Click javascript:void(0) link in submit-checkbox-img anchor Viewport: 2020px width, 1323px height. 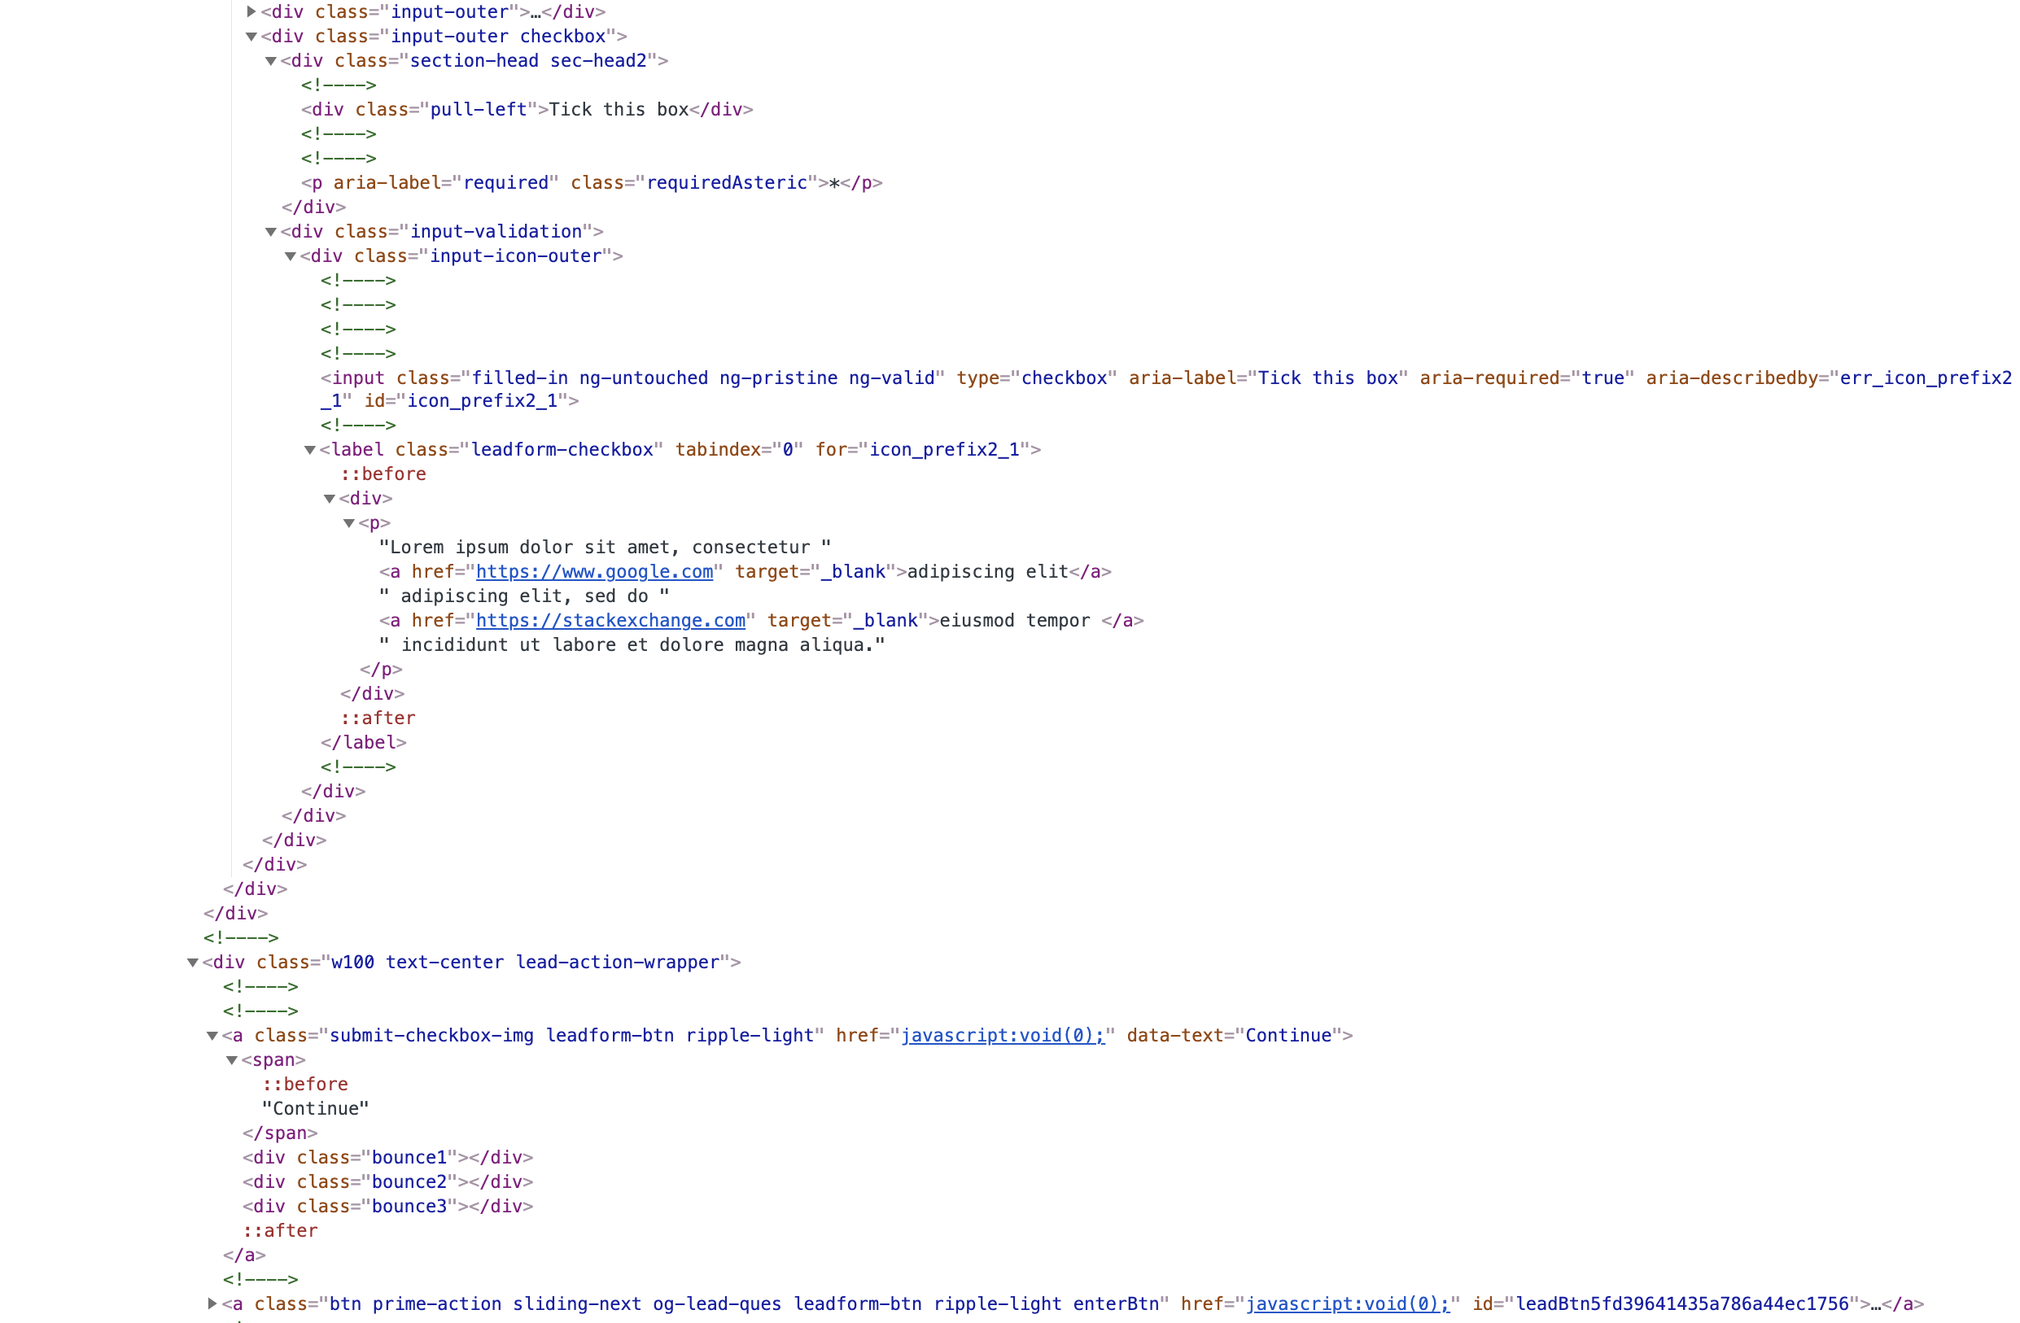1003,1036
